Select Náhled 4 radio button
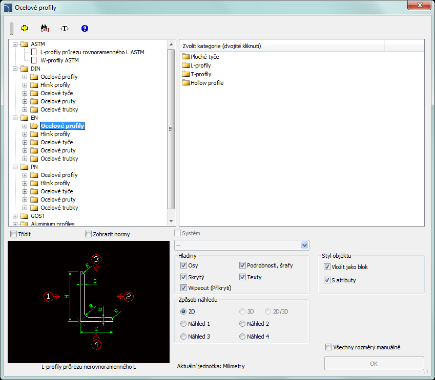The image size is (435, 380). (242, 336)
